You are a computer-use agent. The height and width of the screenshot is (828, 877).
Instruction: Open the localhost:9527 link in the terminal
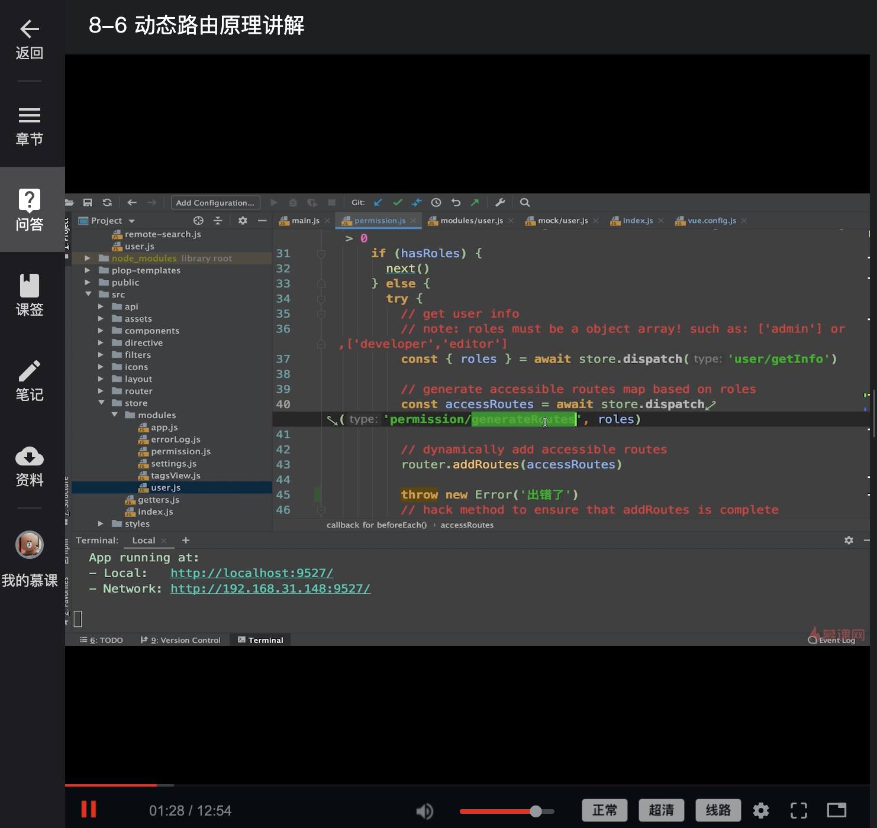pyautogui.click(x=252, y=573)
